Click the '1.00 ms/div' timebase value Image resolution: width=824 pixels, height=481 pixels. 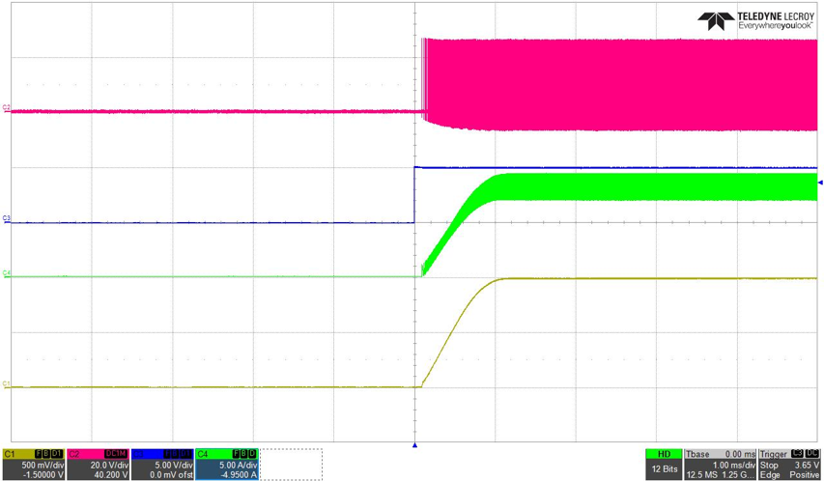[733, 466]
